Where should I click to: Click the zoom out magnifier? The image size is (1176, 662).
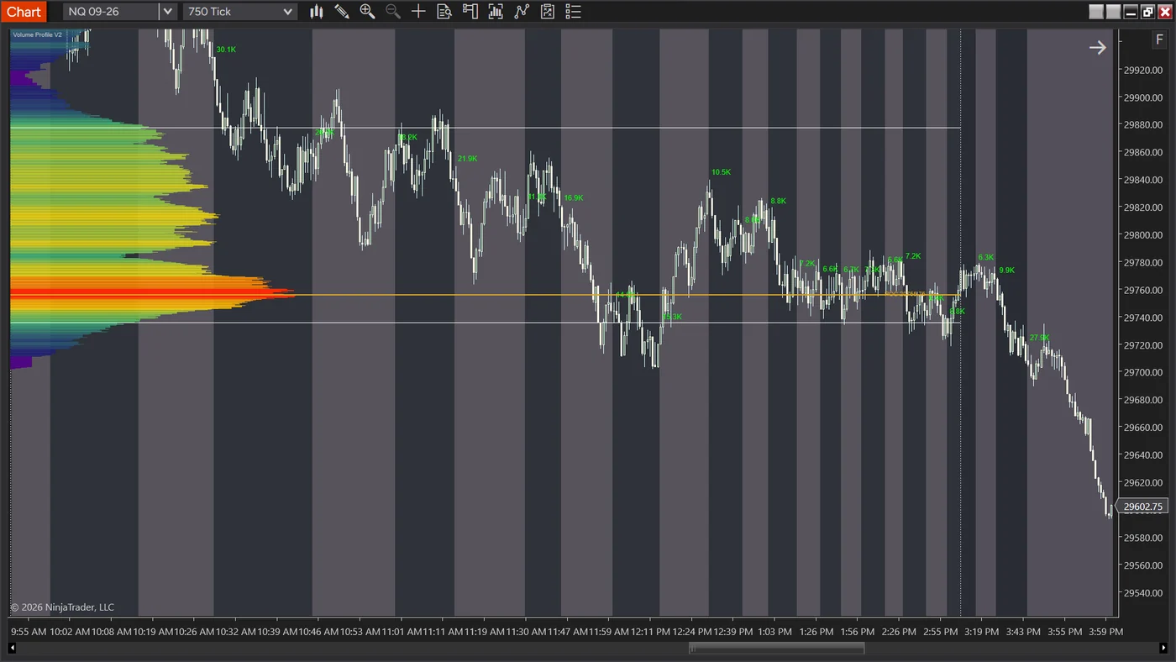(x=392, y=12)
